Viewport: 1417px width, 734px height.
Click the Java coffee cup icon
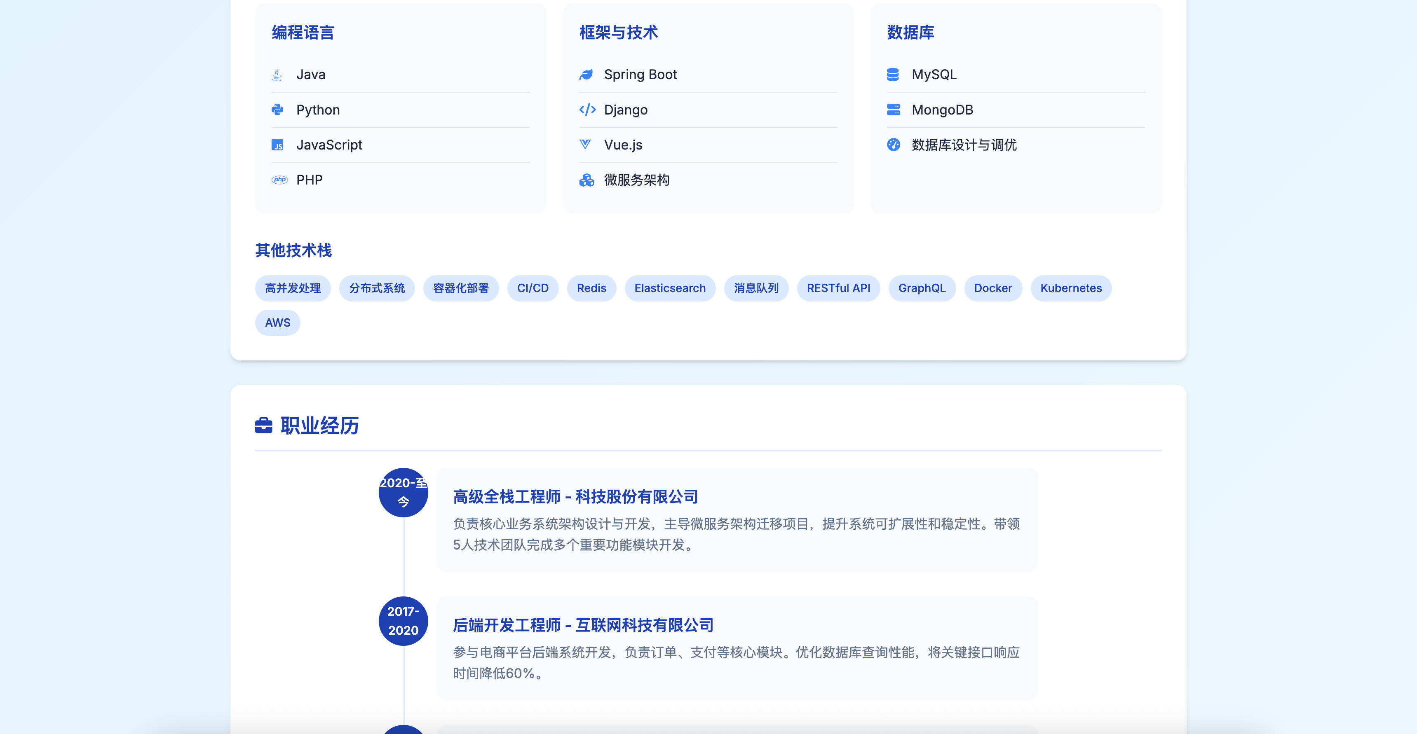click(x=277, y=74)
